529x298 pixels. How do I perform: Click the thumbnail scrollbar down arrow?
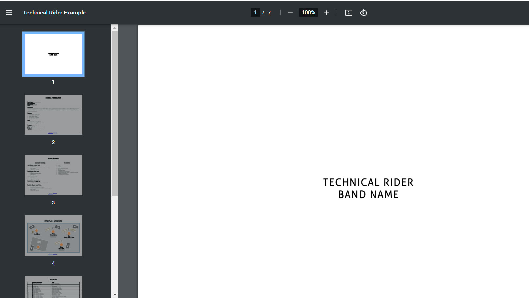pyautogui.click(x=115, y=294)
